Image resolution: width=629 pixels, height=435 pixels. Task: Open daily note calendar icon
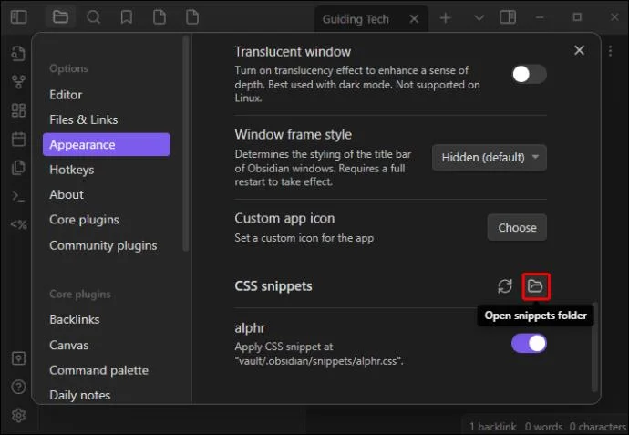click(x=18, y=139)
